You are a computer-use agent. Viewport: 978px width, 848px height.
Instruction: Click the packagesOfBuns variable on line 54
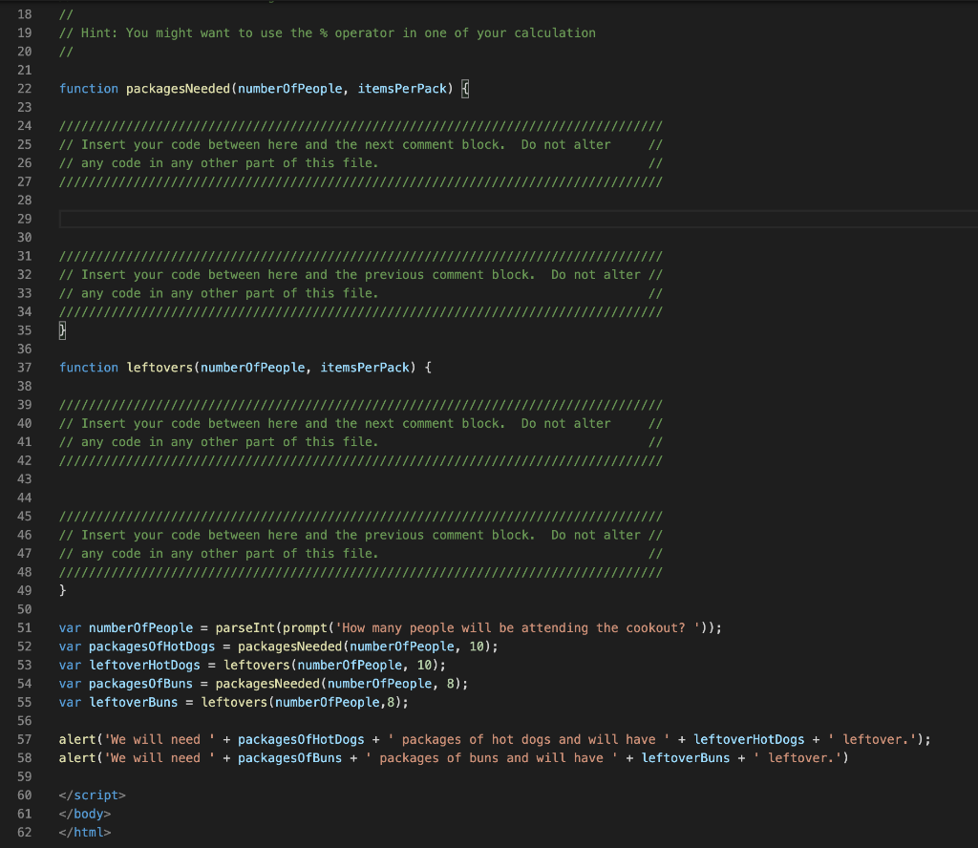click(x=137, y=683)
